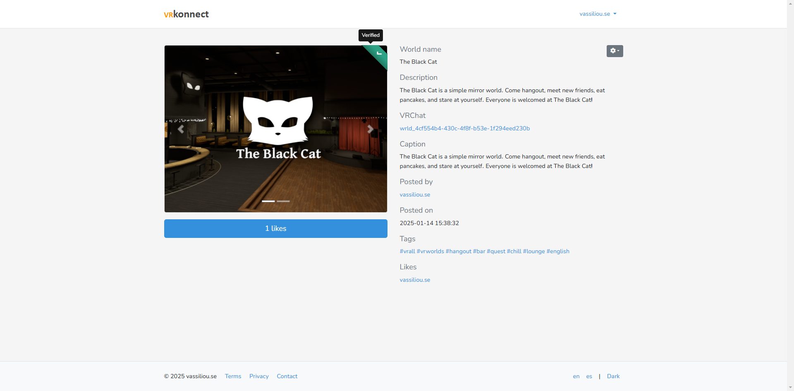Open the Privacy page
The width and height of the screenshot is (794, 391).
pyautogui.click(x=259, y=376)
